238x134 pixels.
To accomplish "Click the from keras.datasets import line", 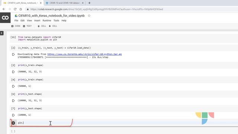I will [39, 37].
